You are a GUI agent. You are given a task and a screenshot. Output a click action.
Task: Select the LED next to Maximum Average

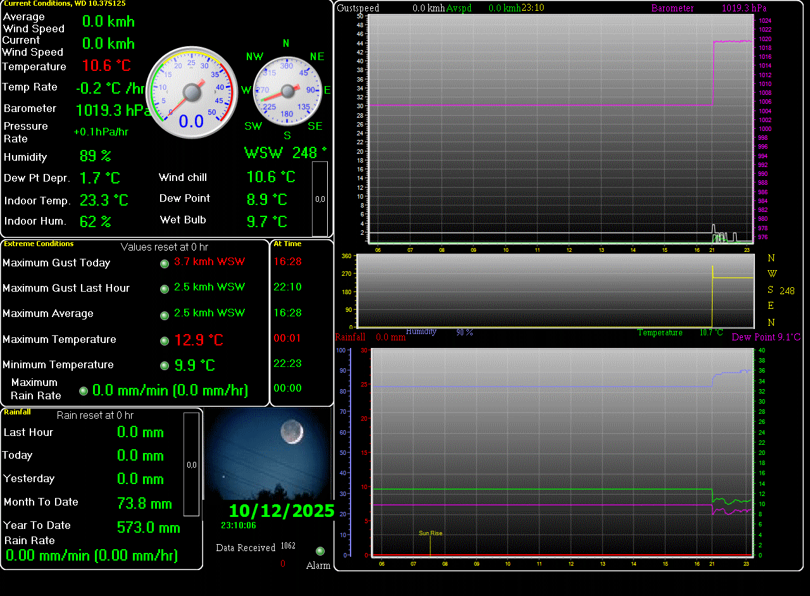tap(165, 314)
